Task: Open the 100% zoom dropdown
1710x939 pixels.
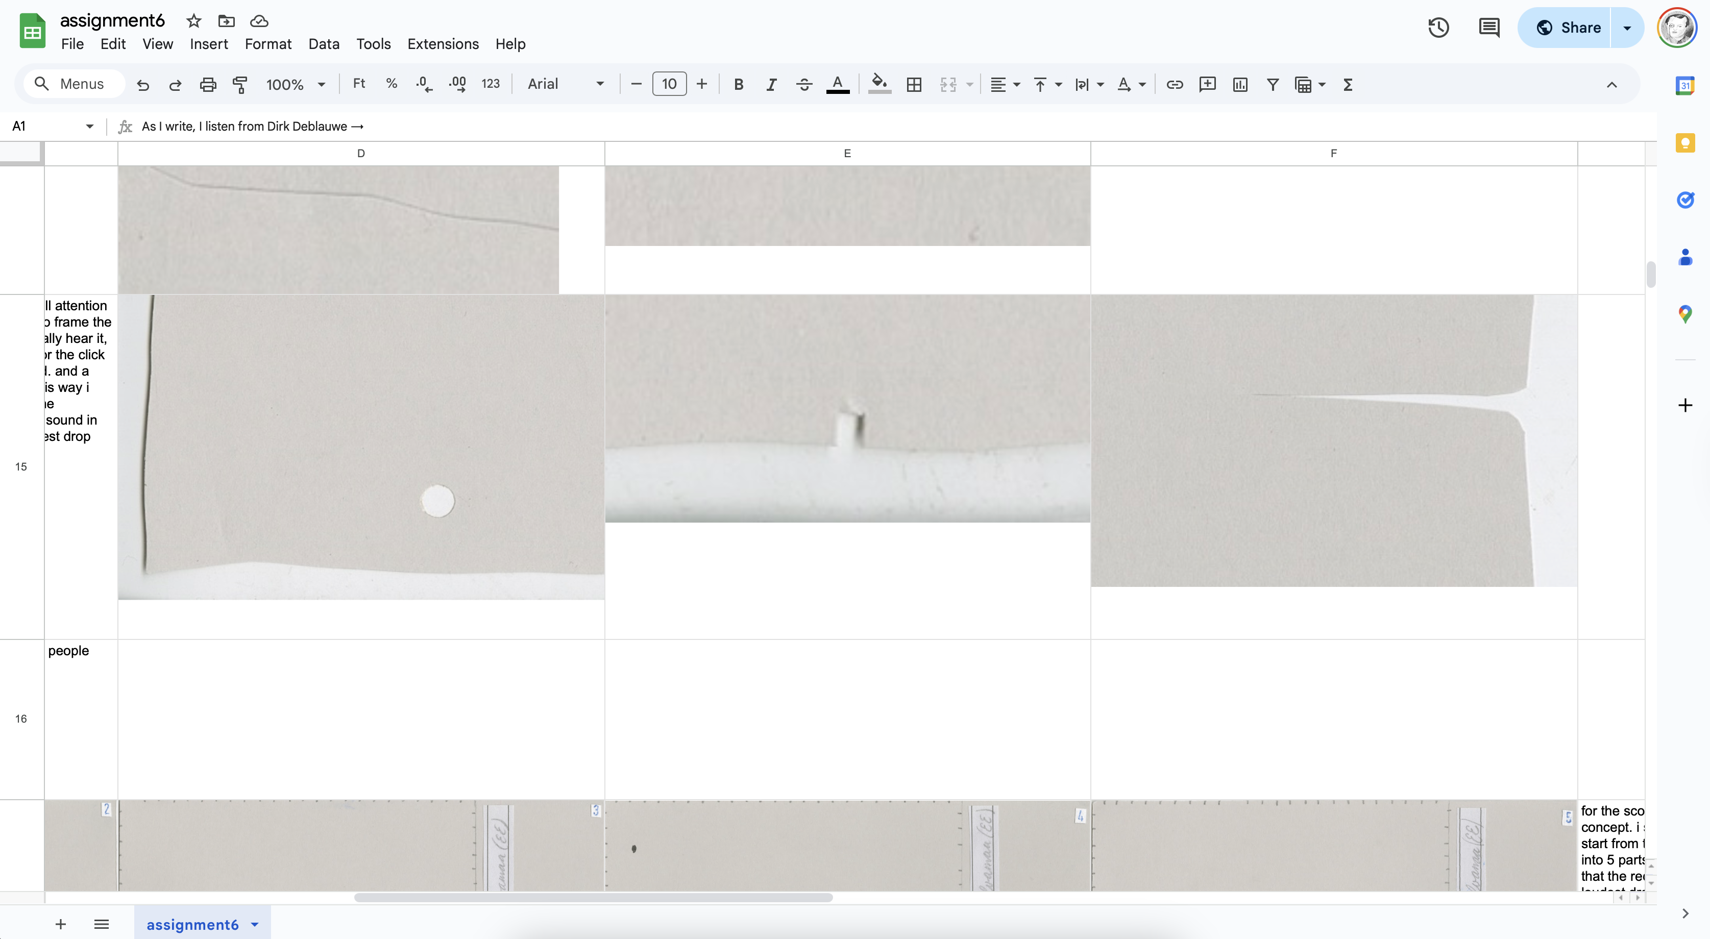Action: click(296, 84)
